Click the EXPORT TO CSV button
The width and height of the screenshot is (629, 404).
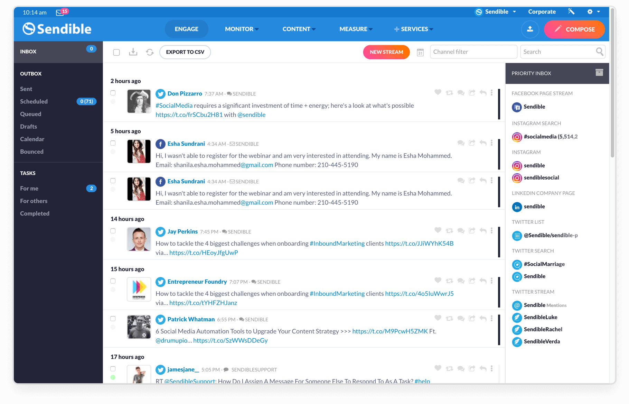coord(185,52)
